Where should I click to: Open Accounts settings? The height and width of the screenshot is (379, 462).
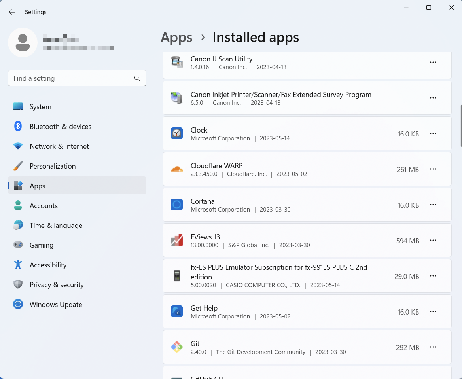click(x=77, y=205)
